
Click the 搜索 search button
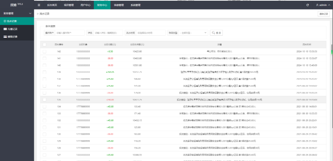click(x=216, y=33)
